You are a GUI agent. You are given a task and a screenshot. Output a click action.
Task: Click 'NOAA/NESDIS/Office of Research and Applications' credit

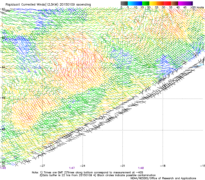click(x=163, y=178)
